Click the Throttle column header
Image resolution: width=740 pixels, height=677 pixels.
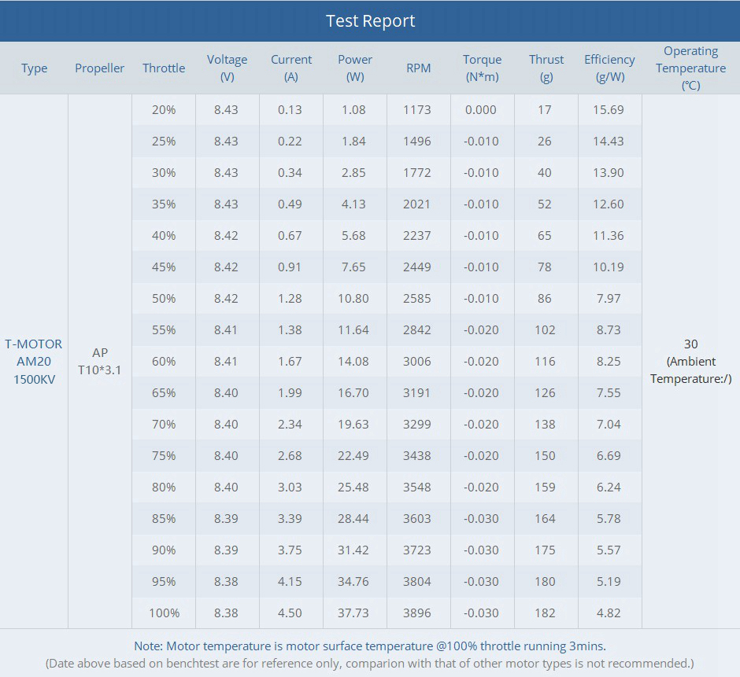[164, 68]
